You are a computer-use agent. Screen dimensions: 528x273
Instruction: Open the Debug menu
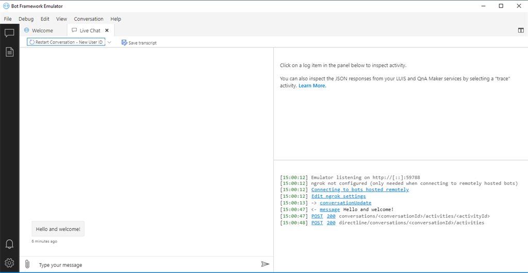[x=26, y=19]
